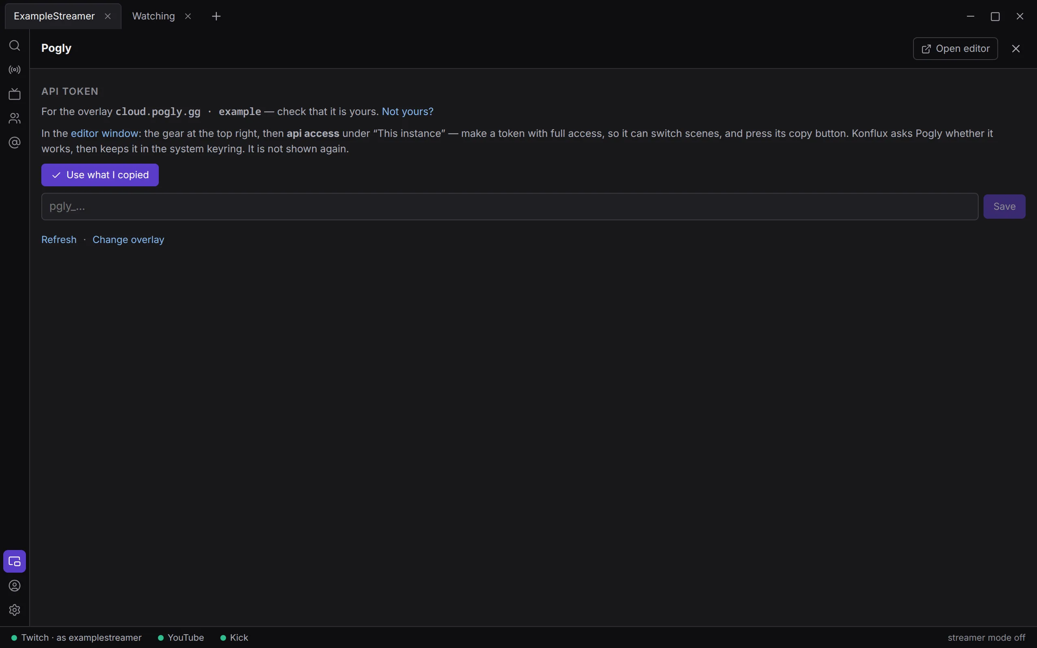Click the cloud.pogly.gg overlay host text
This screenshot has width=1037, height=648.
[158, 112]
